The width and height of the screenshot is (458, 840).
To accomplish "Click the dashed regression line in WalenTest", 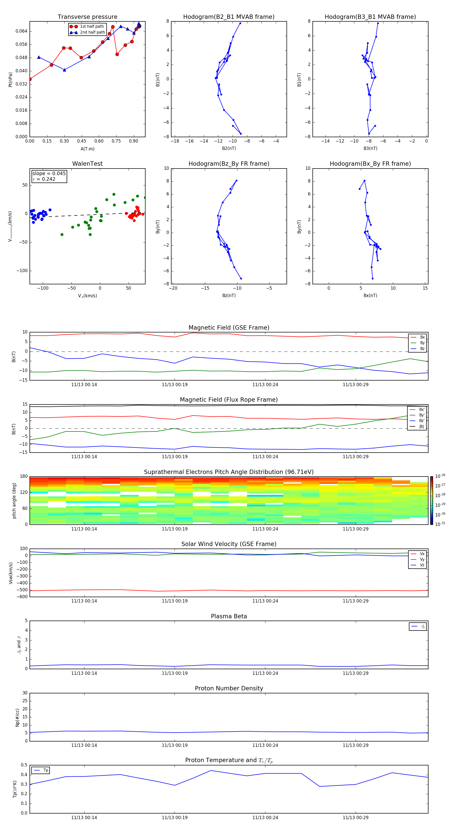I will click(x=87, y=215).
